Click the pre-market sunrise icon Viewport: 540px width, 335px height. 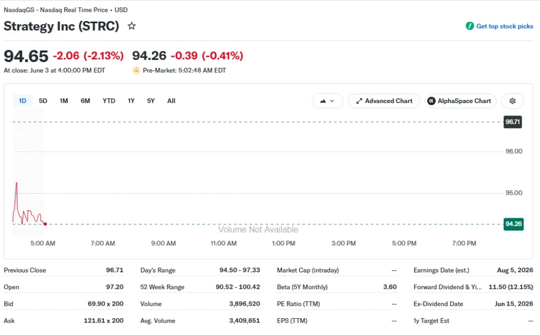pyautogui.click(x=137, y=70)
